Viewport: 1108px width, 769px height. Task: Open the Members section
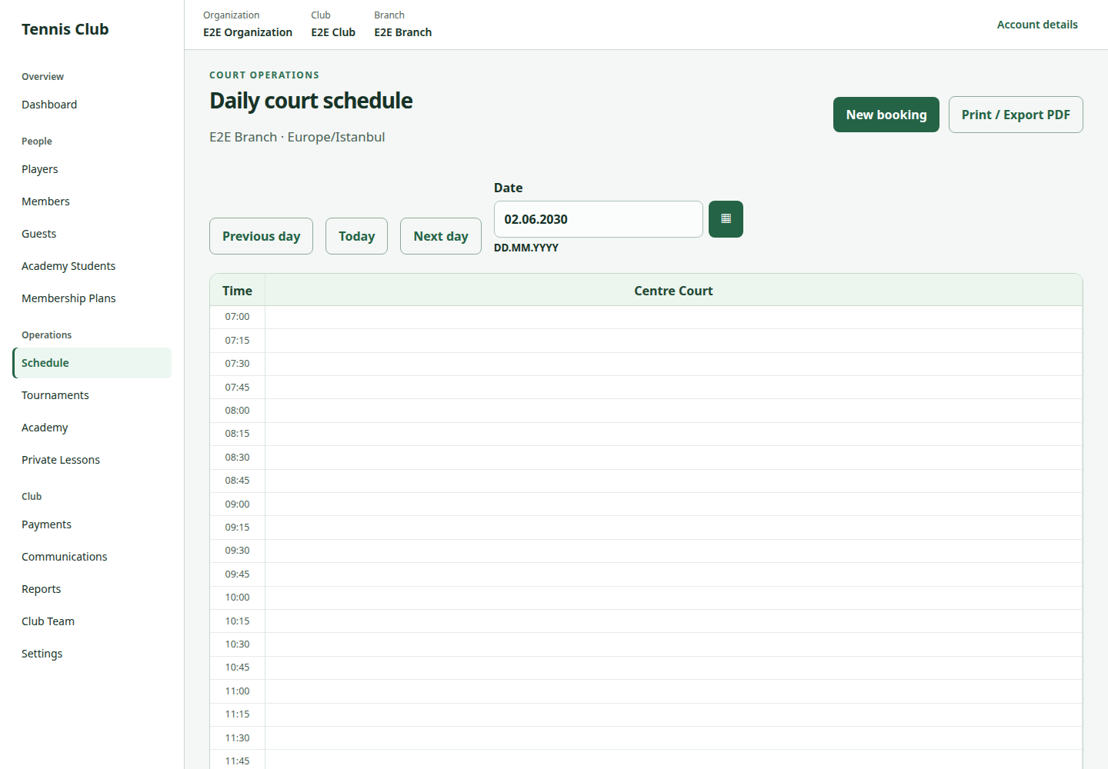pyautogui.click(x=45, y=201)
